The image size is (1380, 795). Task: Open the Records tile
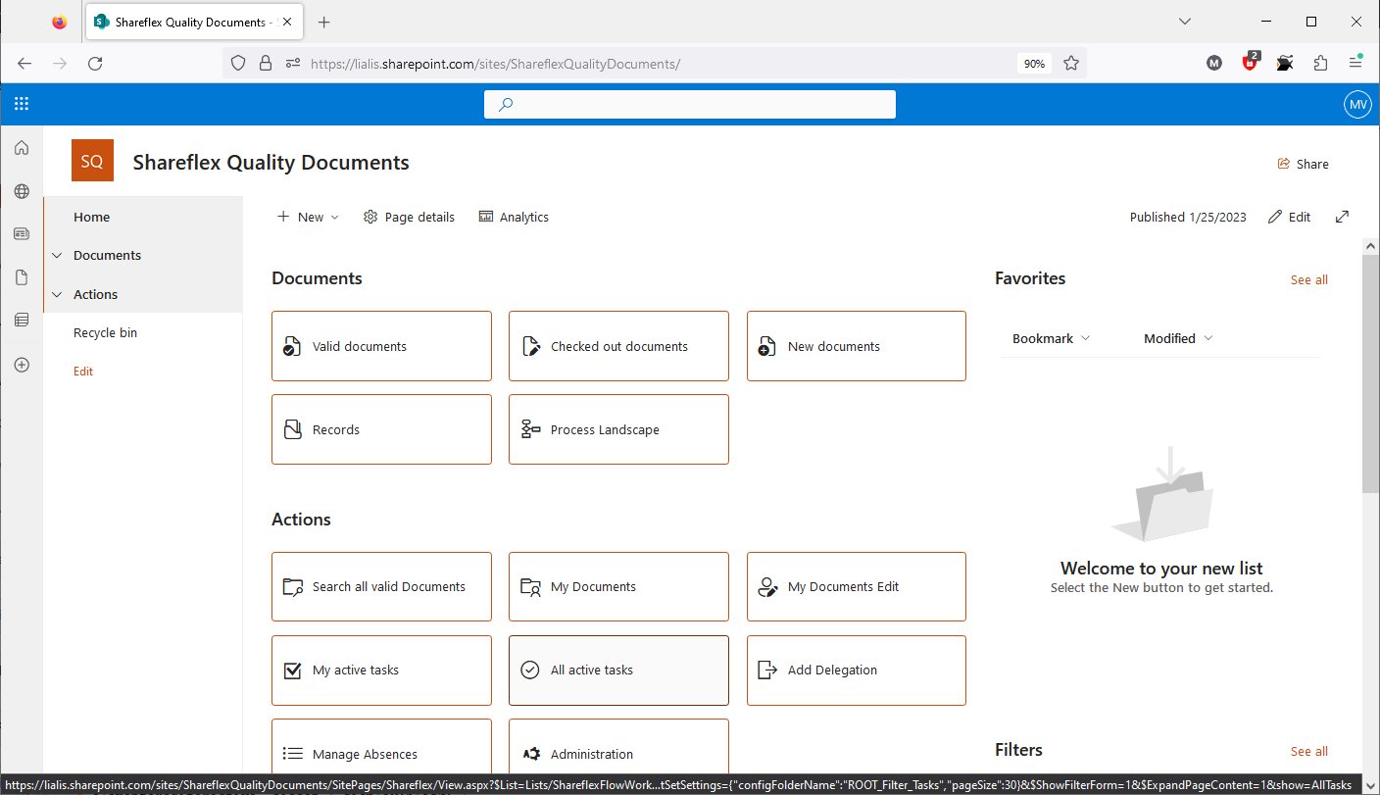381,429
